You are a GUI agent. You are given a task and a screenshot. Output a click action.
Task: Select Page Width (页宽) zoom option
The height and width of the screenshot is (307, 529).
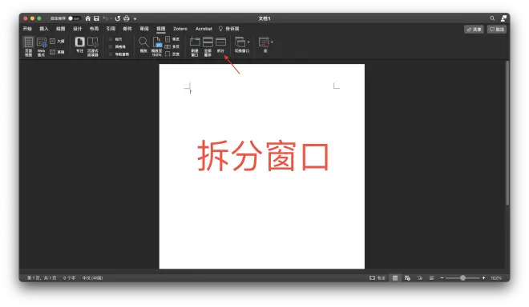172,54
